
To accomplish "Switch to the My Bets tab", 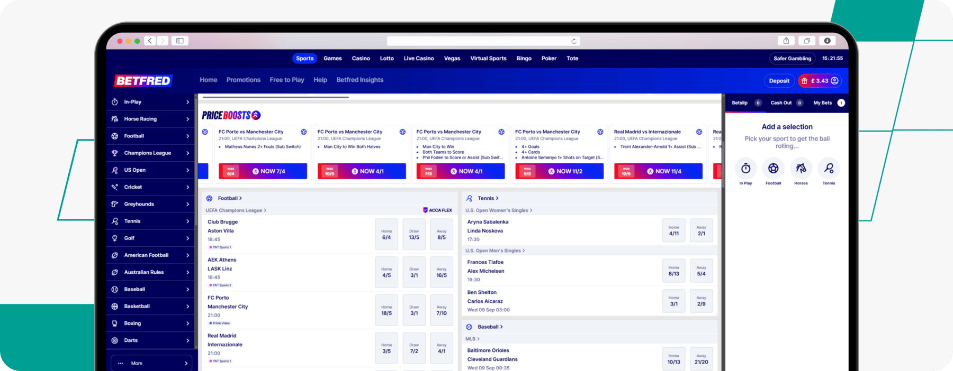I will point(829,103).
